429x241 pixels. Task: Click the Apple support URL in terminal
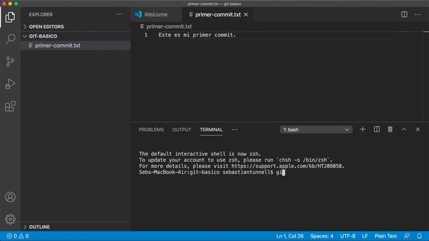(288, 166)
